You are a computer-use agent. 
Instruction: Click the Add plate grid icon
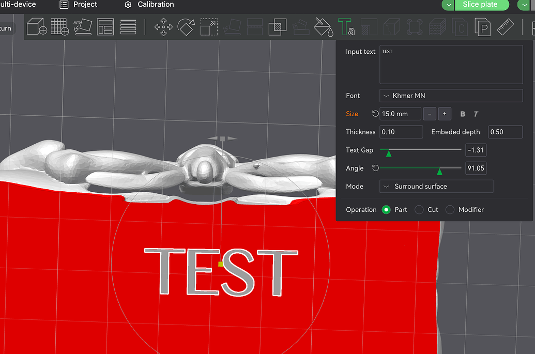[x=60, y=26]
